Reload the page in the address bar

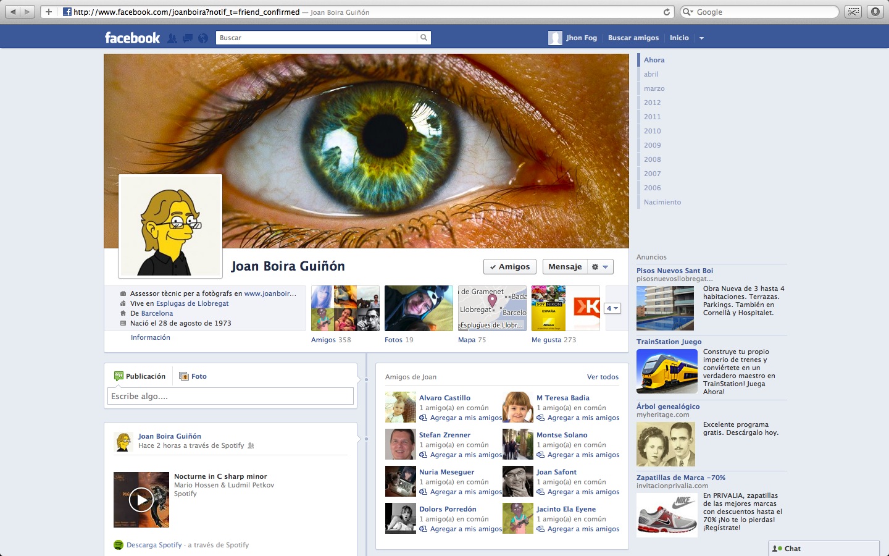coord(667,12)
